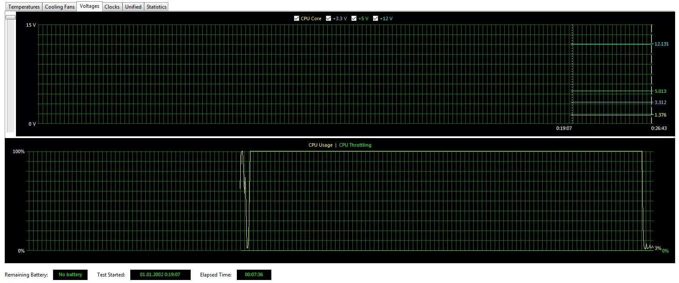Click the CPU Throttling legend label
679x283 pixels.
coord(355,145)
